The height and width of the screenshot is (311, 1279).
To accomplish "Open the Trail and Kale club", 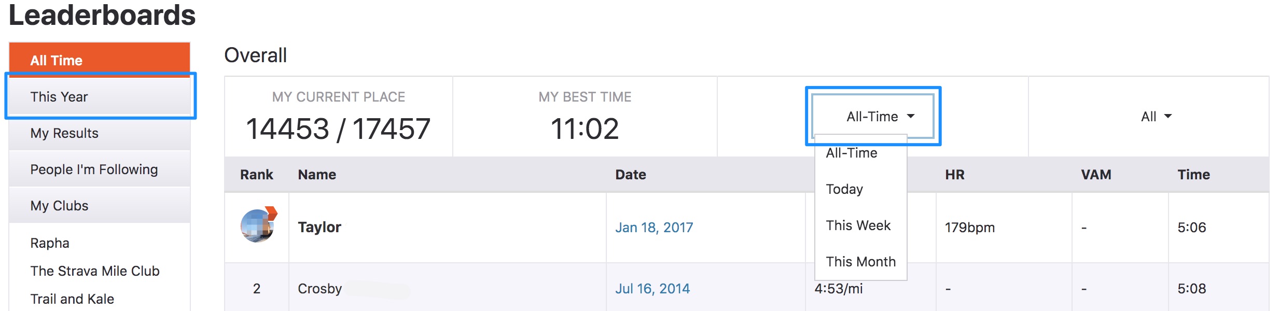I will (72, 299).
